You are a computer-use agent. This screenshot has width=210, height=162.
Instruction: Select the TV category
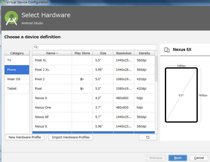coord(17,60)
